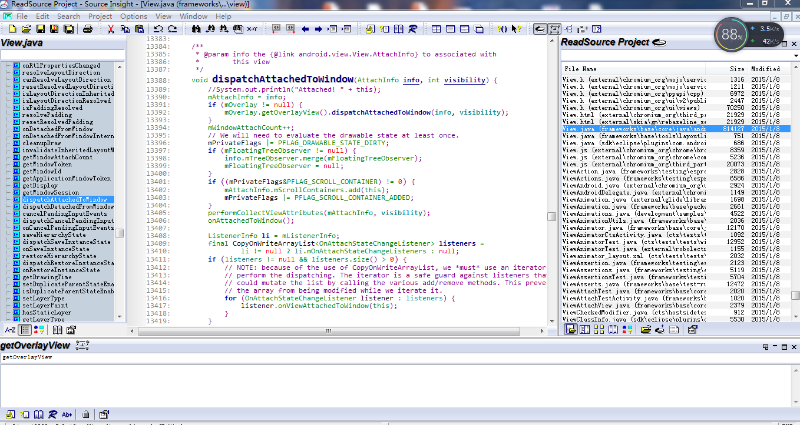This screenshot has width=800, height=425.
Task: Click the Jump To Definition hand icon in main toolbar
Action: [x=370, y=29]
